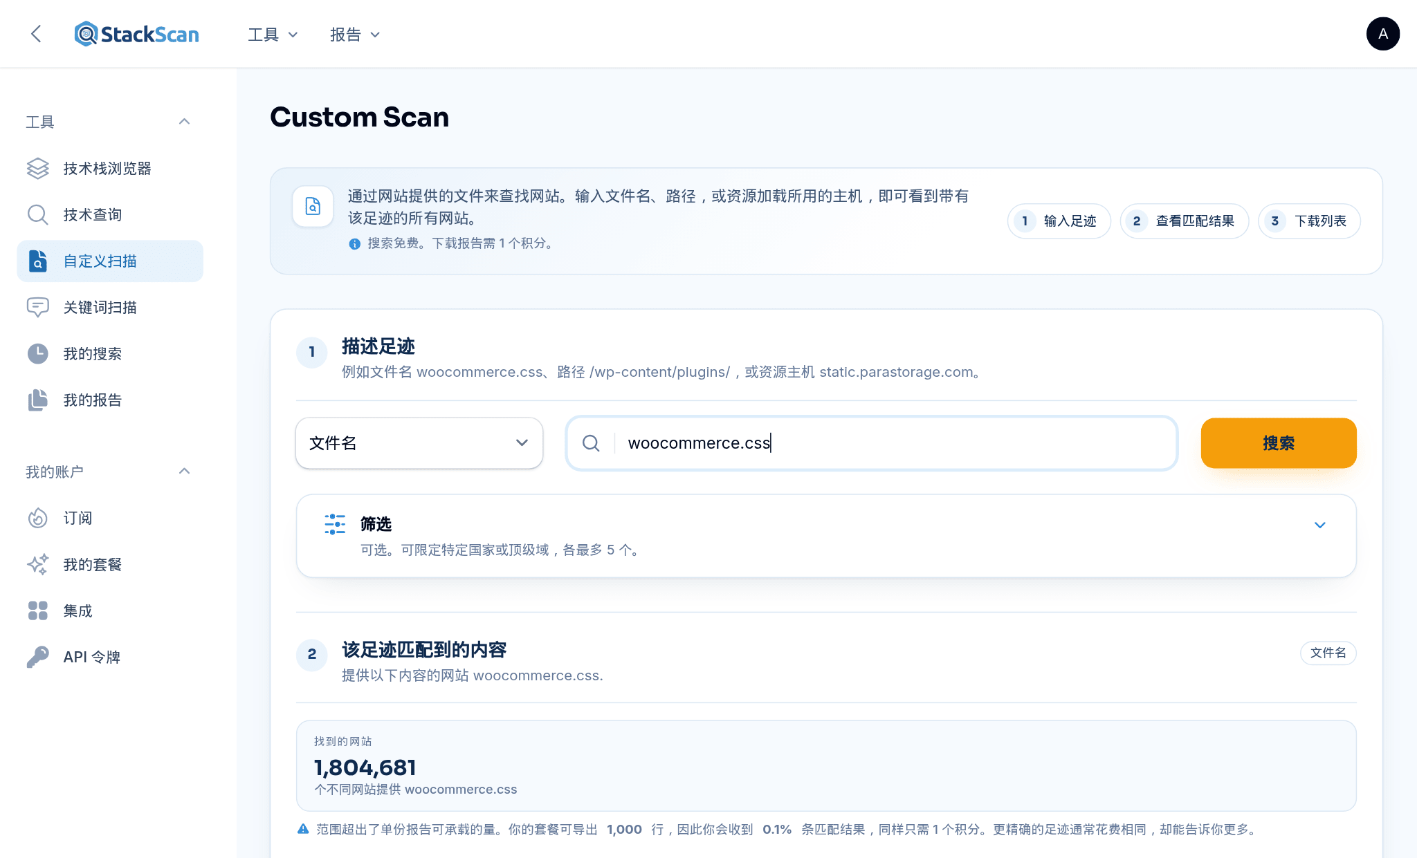Select step 3 下载列表 pill

[x=1309, y=221]
